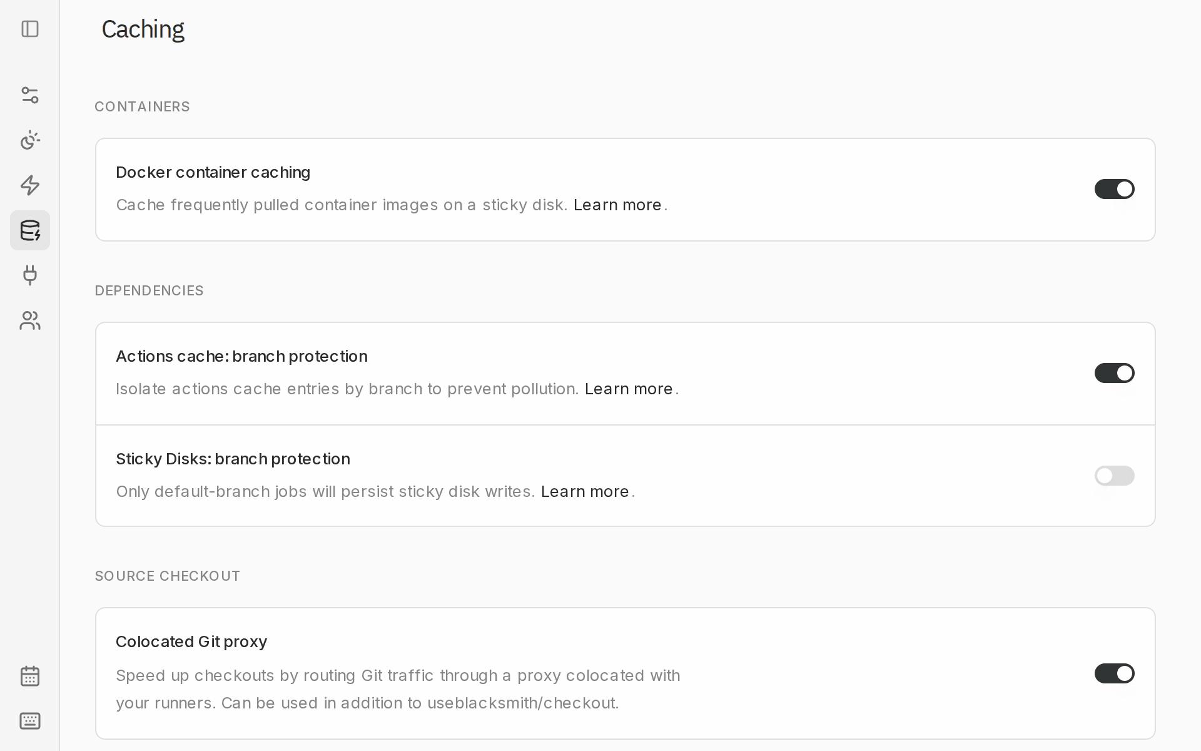The width and height of the screenshot is (1201, 751).
Task: Click the Docker container caching title
Action: pos(213,172)
